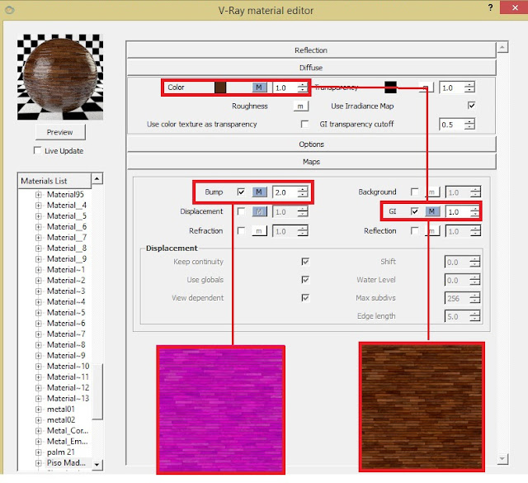
Task: Adjust the Transparency multiplier spinner arrows
Action: [469, 88]
